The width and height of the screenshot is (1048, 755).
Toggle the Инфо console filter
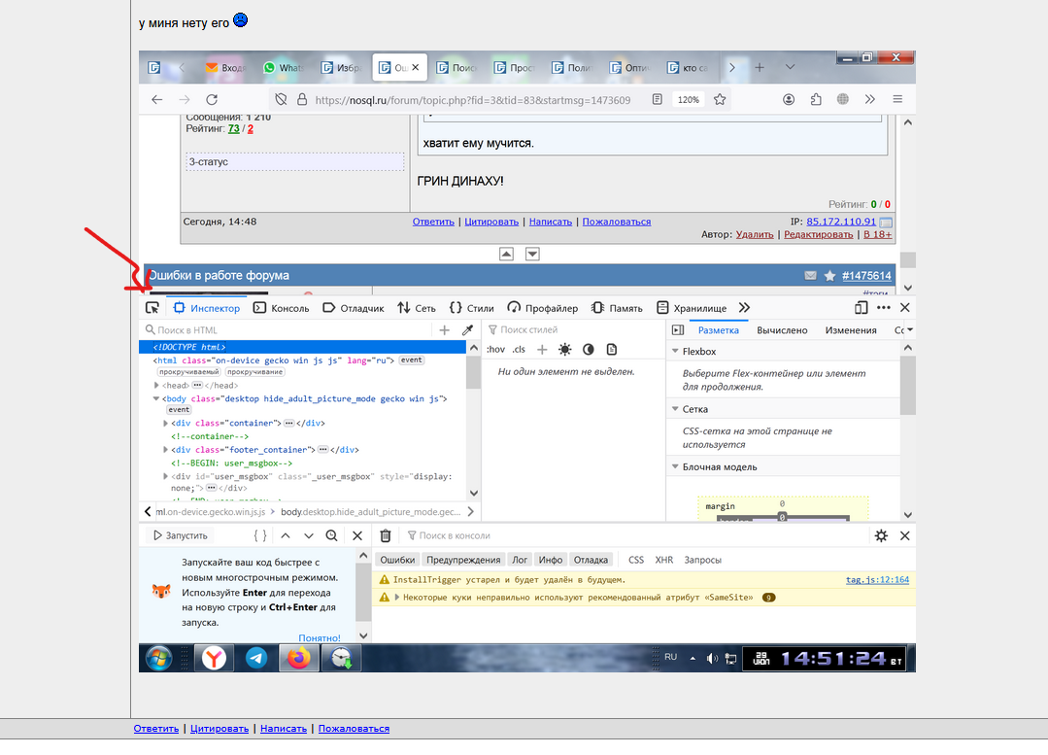tap(551, 560)
